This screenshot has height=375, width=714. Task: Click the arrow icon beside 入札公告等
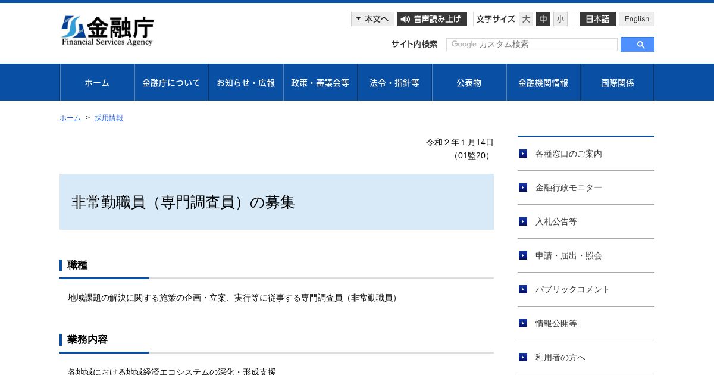click(523, 221)
